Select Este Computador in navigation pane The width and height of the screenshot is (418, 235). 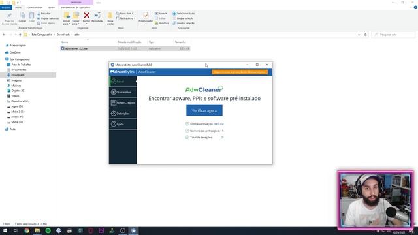click(20, 59)
